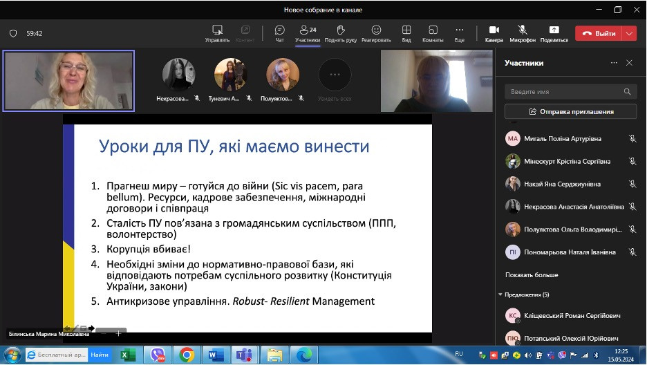Click the Отправка приглашения button

(571, 111)
